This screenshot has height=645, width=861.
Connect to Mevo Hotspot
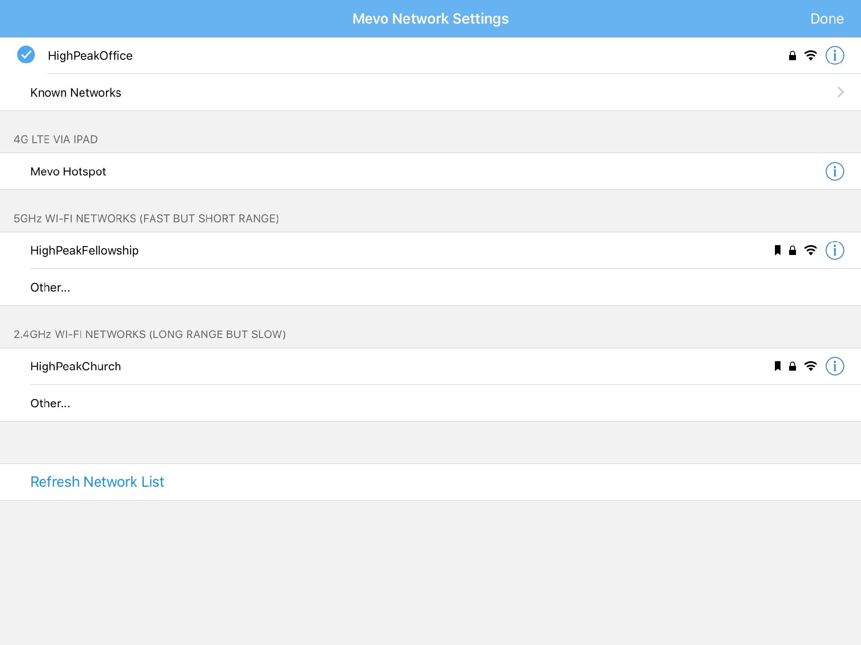point(430,172)
